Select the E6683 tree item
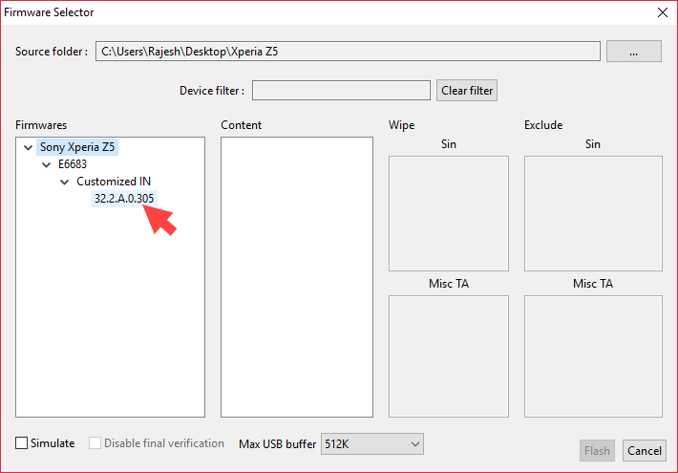The height and width of the screenshot is (473, 678). (x=73, y=164)
